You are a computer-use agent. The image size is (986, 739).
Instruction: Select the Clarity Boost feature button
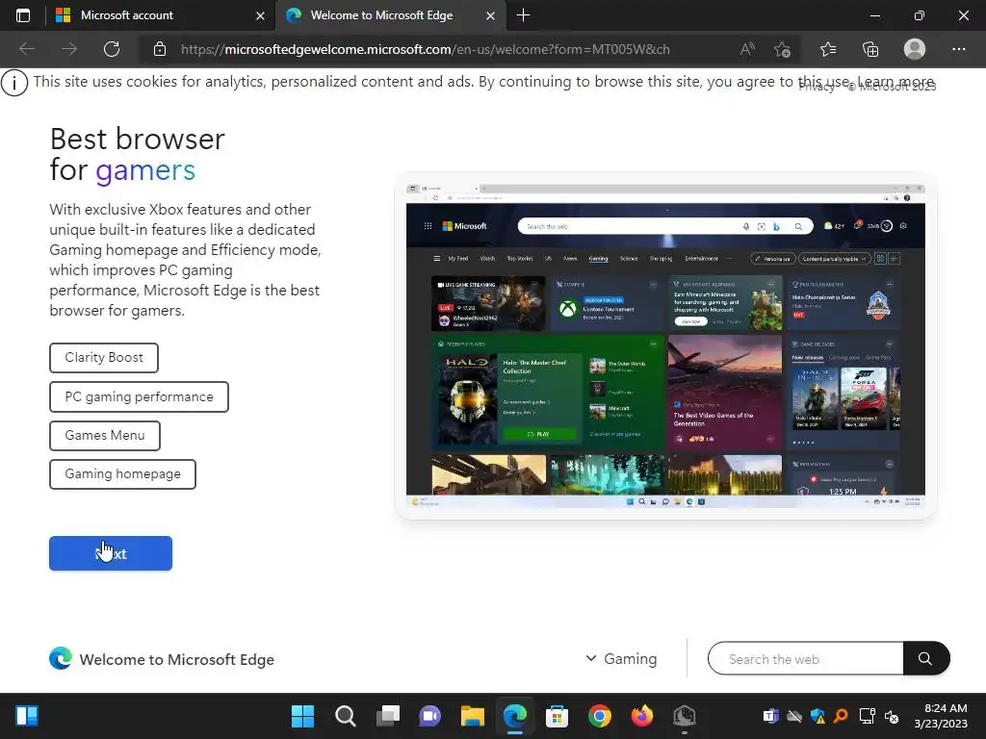pyautogui.click(x=104, y=358)
